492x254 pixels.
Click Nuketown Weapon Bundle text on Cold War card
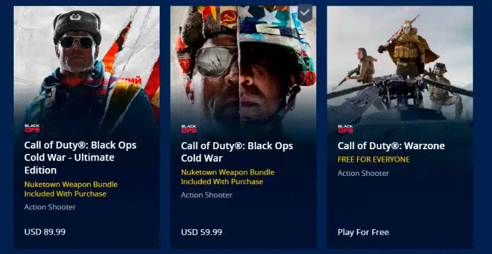click(x=228, y=177)
